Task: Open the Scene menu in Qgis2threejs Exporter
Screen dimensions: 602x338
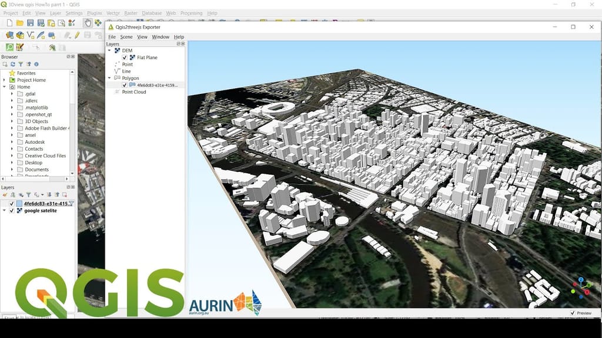Action: [x=125, y=36]
